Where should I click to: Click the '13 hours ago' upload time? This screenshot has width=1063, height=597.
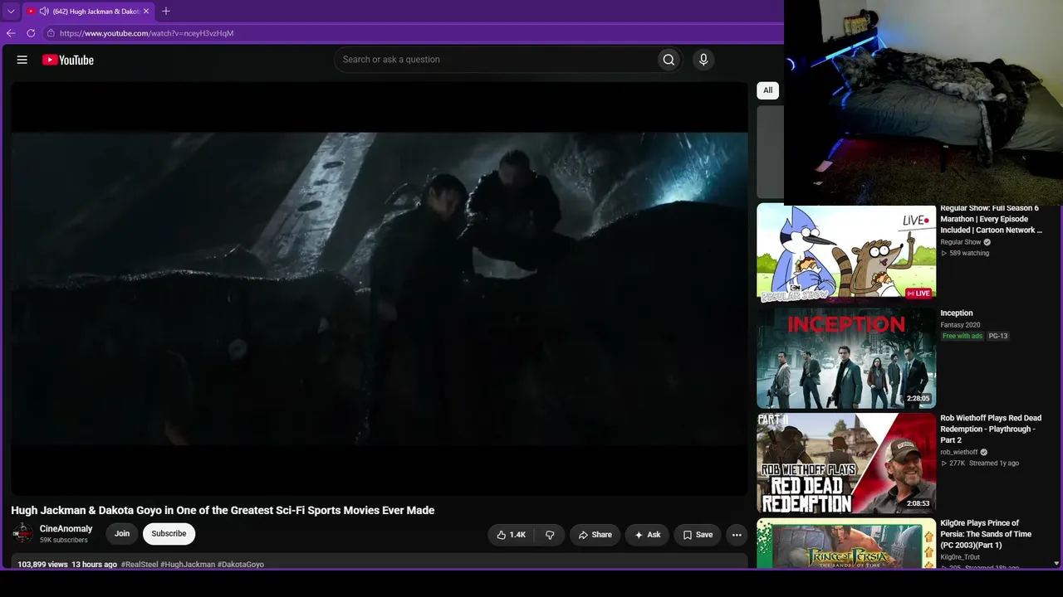[94, 565]
